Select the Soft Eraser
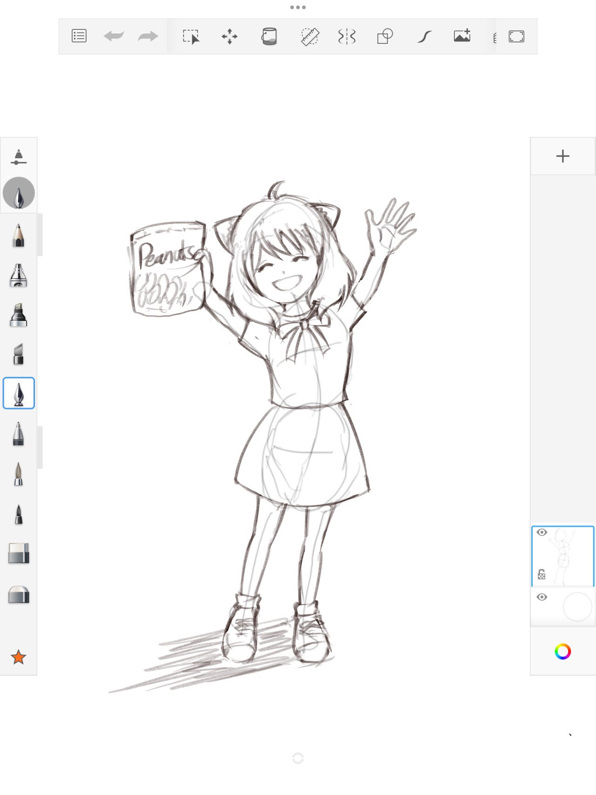 pos(19,595)
